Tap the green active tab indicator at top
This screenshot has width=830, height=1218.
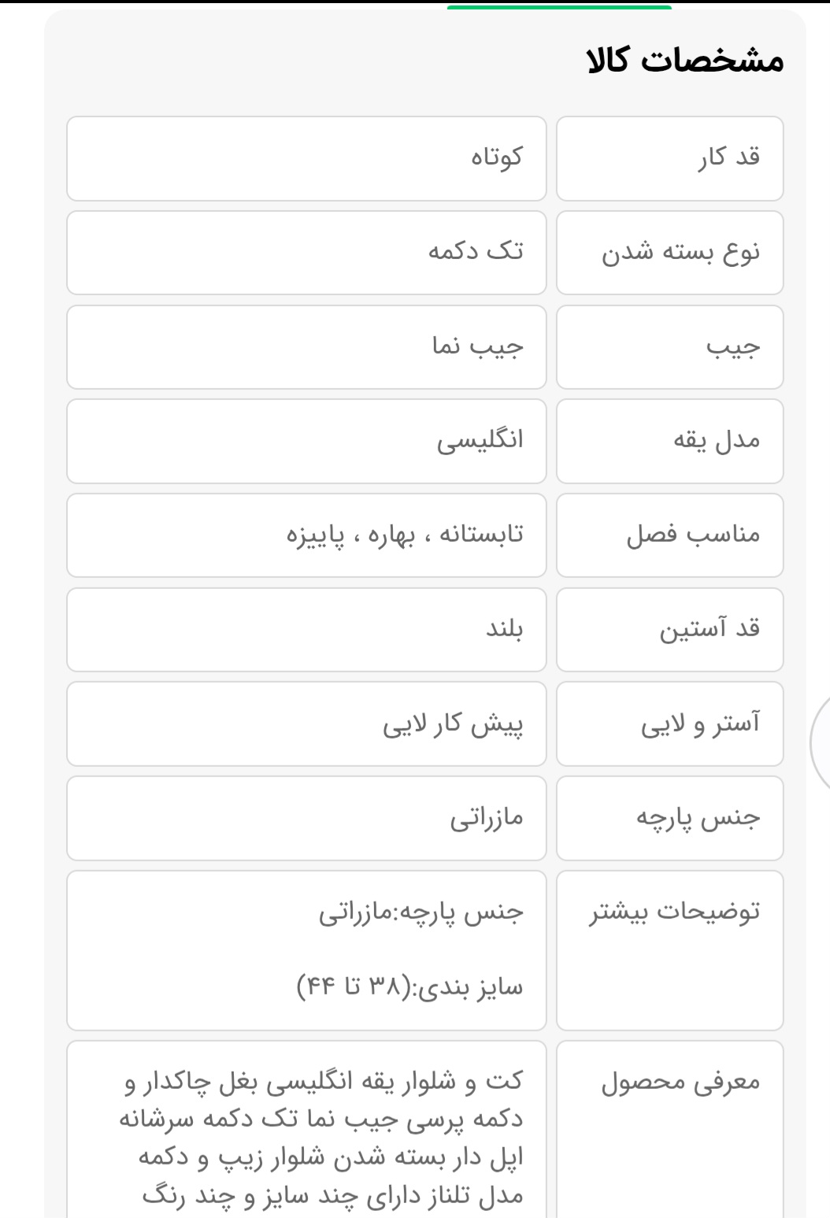pos(559,8)
